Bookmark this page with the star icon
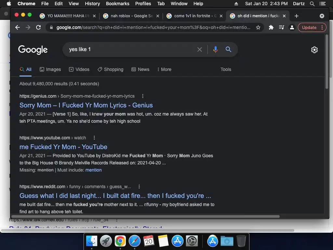The height and width of the screenshot is (250, 333). click(x=258, y=27)
